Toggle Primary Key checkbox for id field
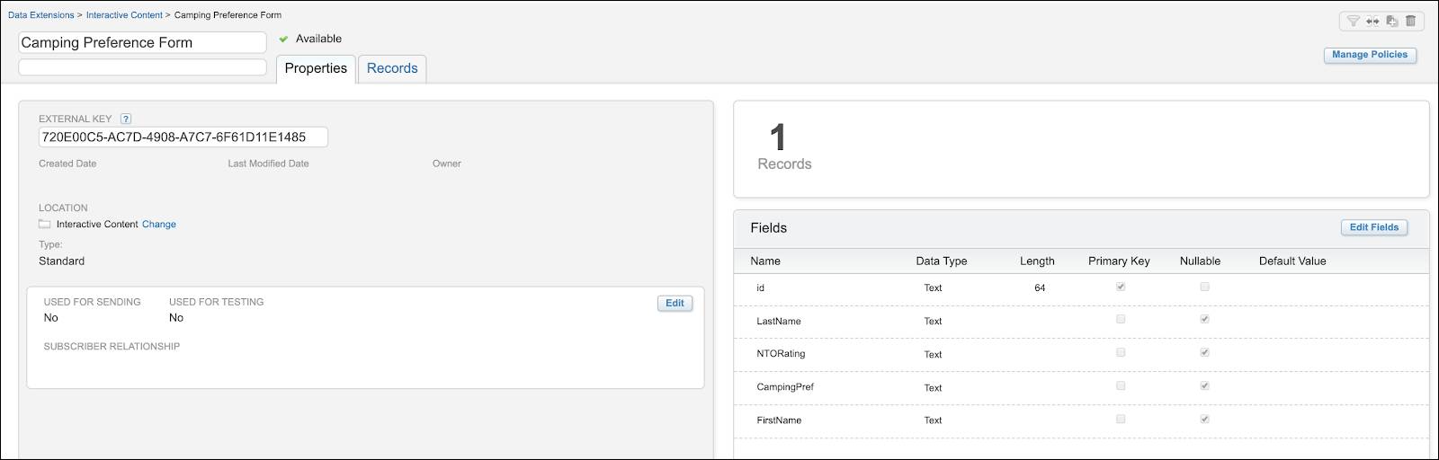This screenshot has width=1439, height=460. pos(1121,287)
